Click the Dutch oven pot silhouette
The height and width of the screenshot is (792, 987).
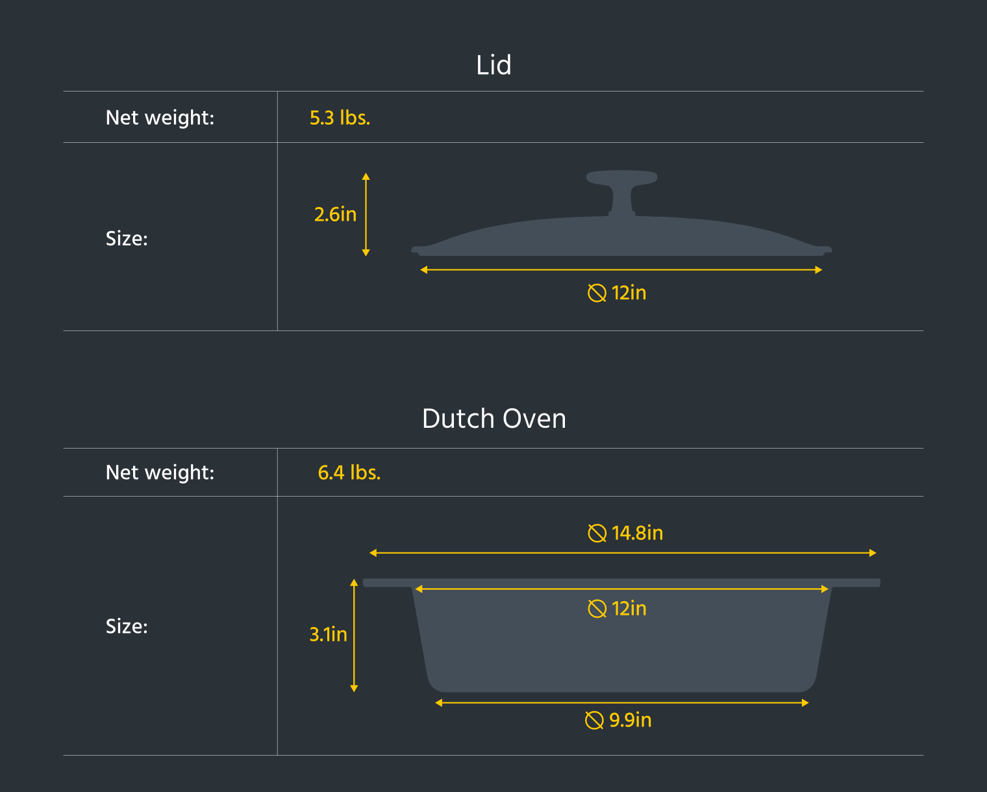pos(621,635)
